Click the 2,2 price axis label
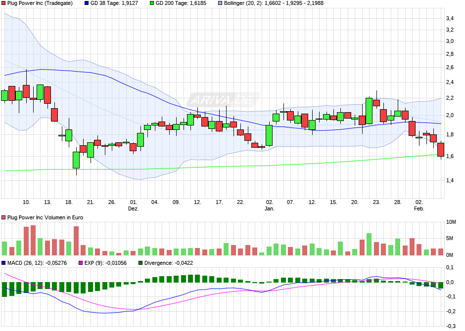This screenshot has width=465, height=331. [x=450, y=98]
